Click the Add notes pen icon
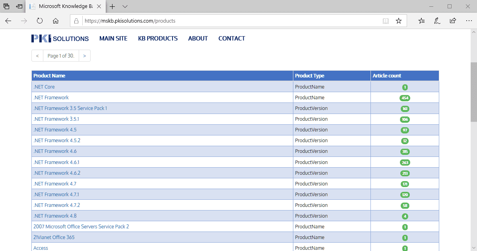Screen dimensions: 477x251 click(437, 21)
